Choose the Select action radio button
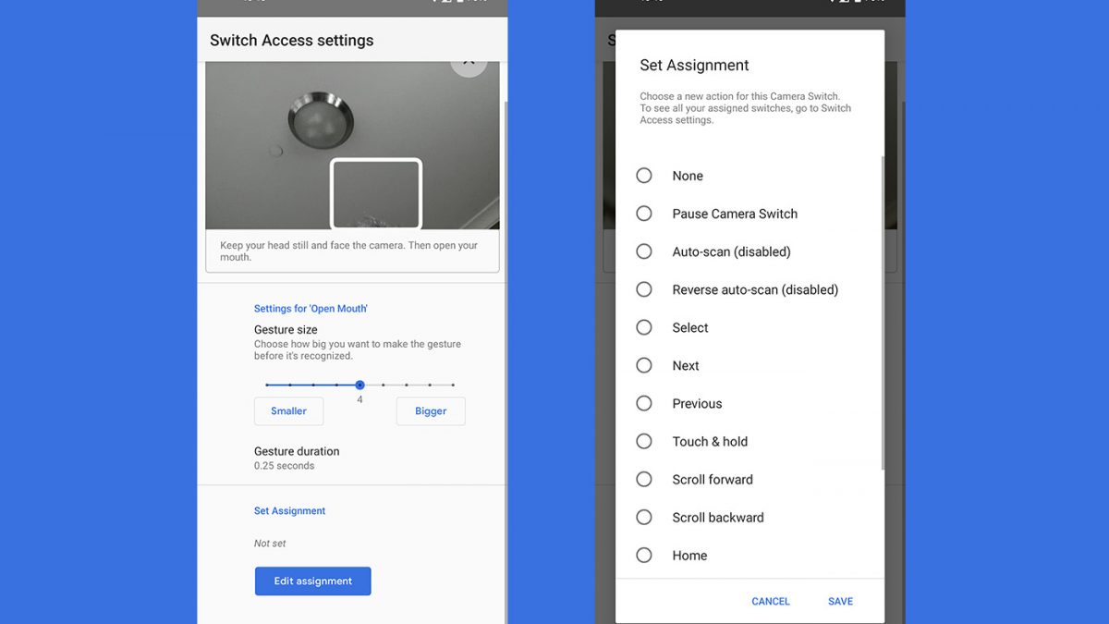 click(644, 327)
